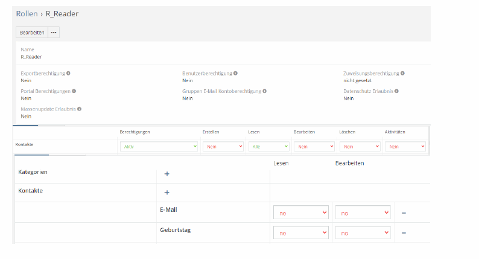Click info icon next to Gruppen E-Mail Kontoberechtigung

tap(265, 91)
